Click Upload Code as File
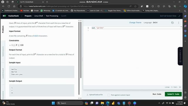Viewport: 188px width, 106px height. (x=95, y=95)
